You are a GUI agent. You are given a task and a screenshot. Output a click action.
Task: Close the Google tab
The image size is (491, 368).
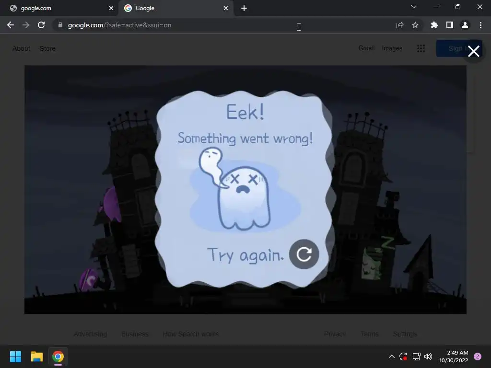pyautogui.click(x=226, y=8)
